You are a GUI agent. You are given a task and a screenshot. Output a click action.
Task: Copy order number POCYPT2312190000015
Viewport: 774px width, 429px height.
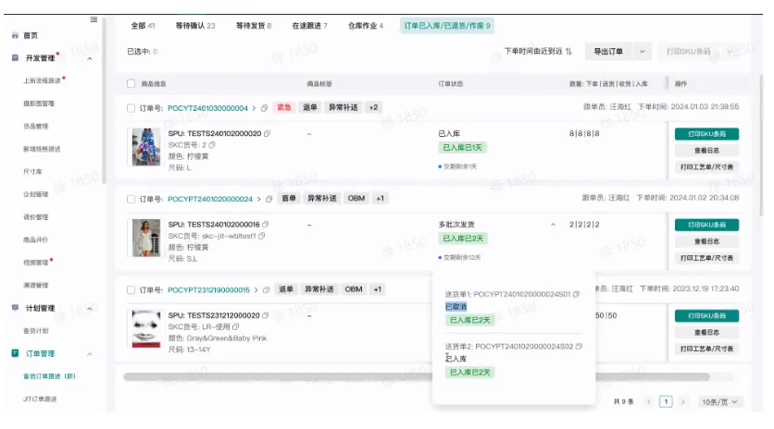266,290
